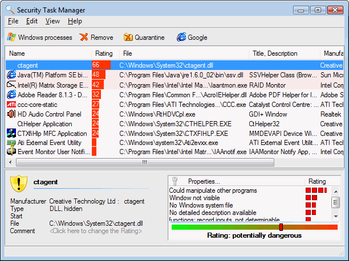Click the Google search icon in toolbar
Image resolution: width=349 pixels, height=261 pixels.
pos(181,38)
